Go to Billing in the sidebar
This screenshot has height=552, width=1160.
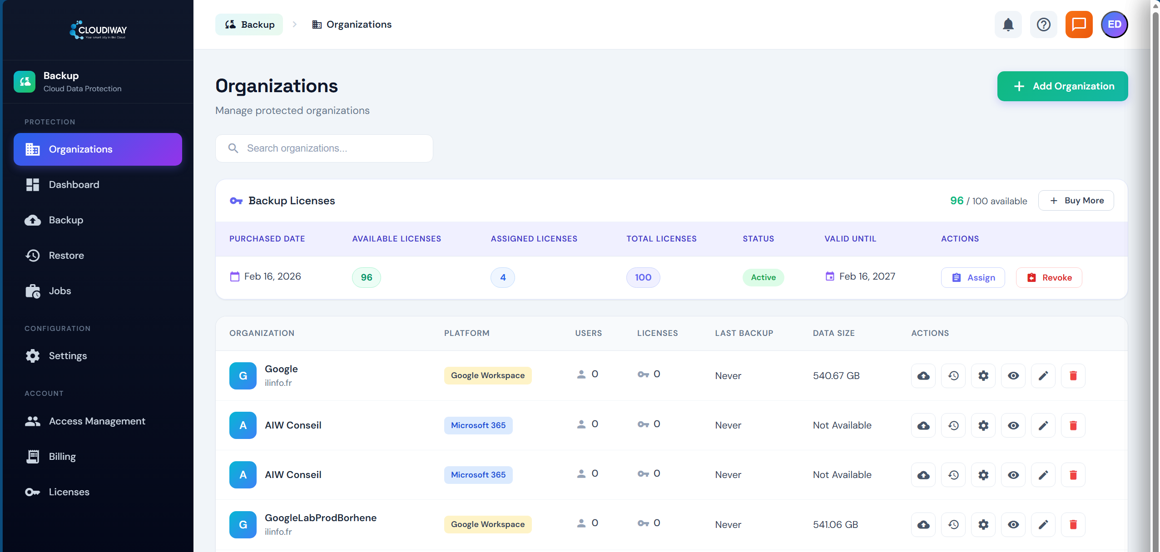point(98,457)
